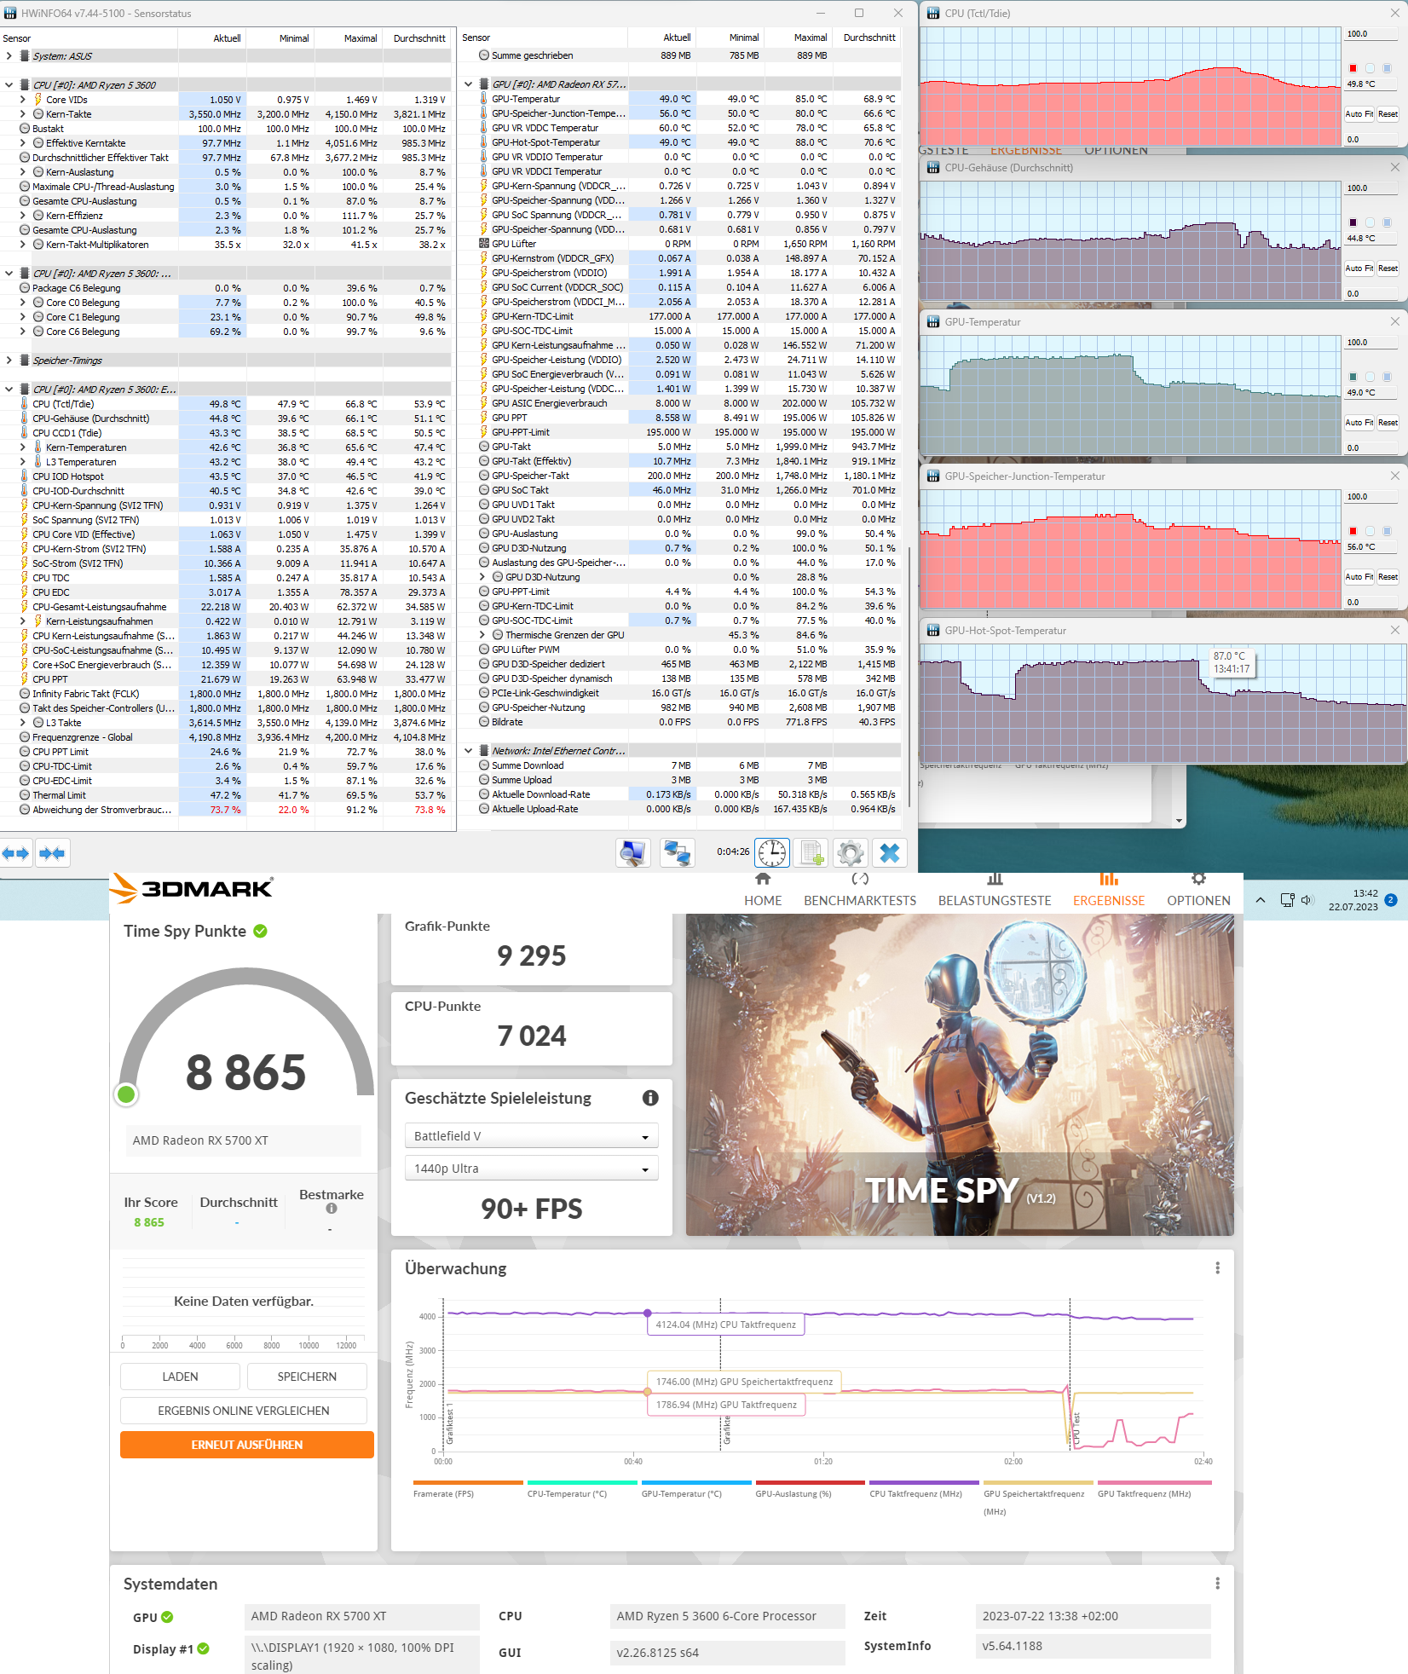Click the display project tray icon

pos(1288,900)
